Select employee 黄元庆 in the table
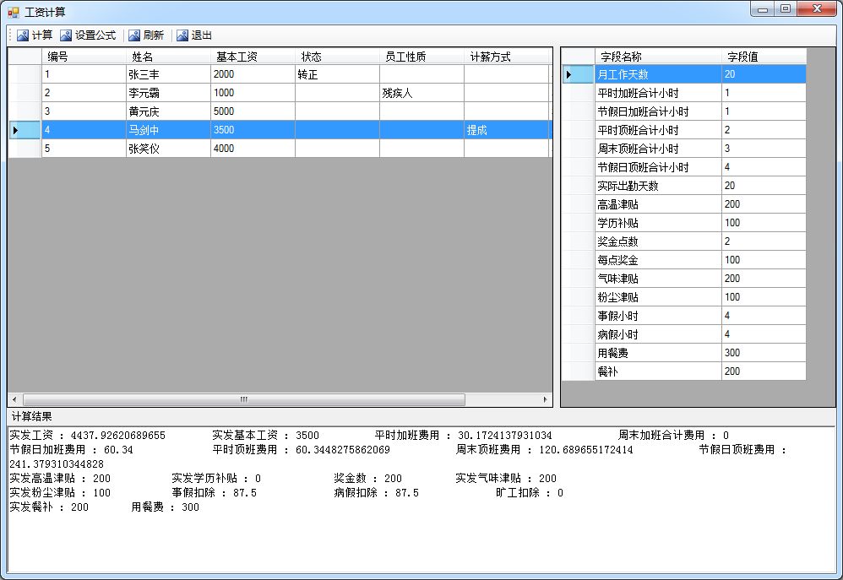The image size is (843, 580). pyautogui.click(x=168, y=111)
